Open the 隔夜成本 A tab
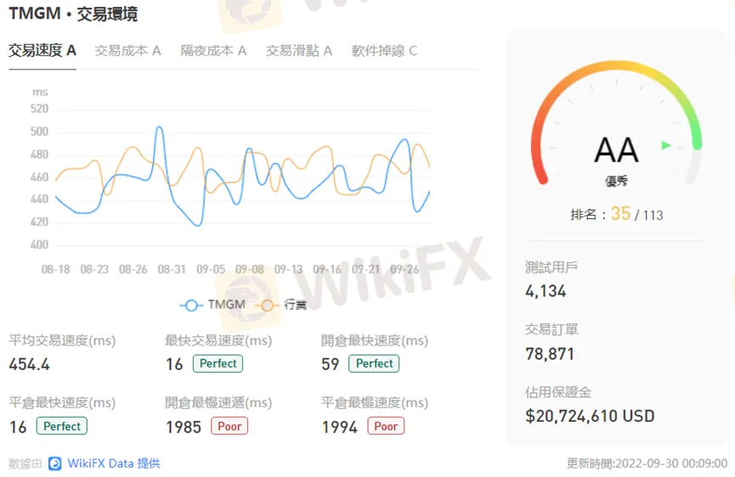 point(214,51)
